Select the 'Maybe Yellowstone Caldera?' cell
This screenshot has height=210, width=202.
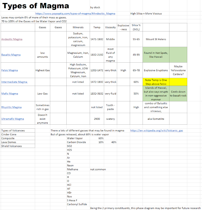pos(178,70)
